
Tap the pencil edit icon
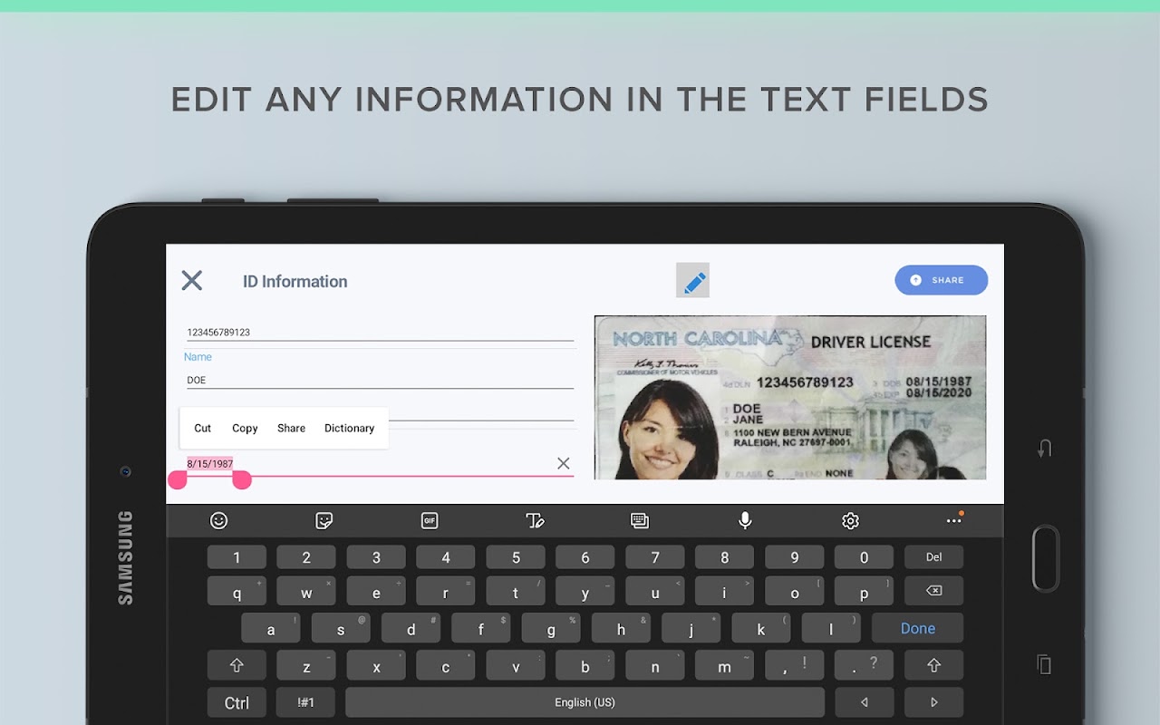click(x=693, y=281)
